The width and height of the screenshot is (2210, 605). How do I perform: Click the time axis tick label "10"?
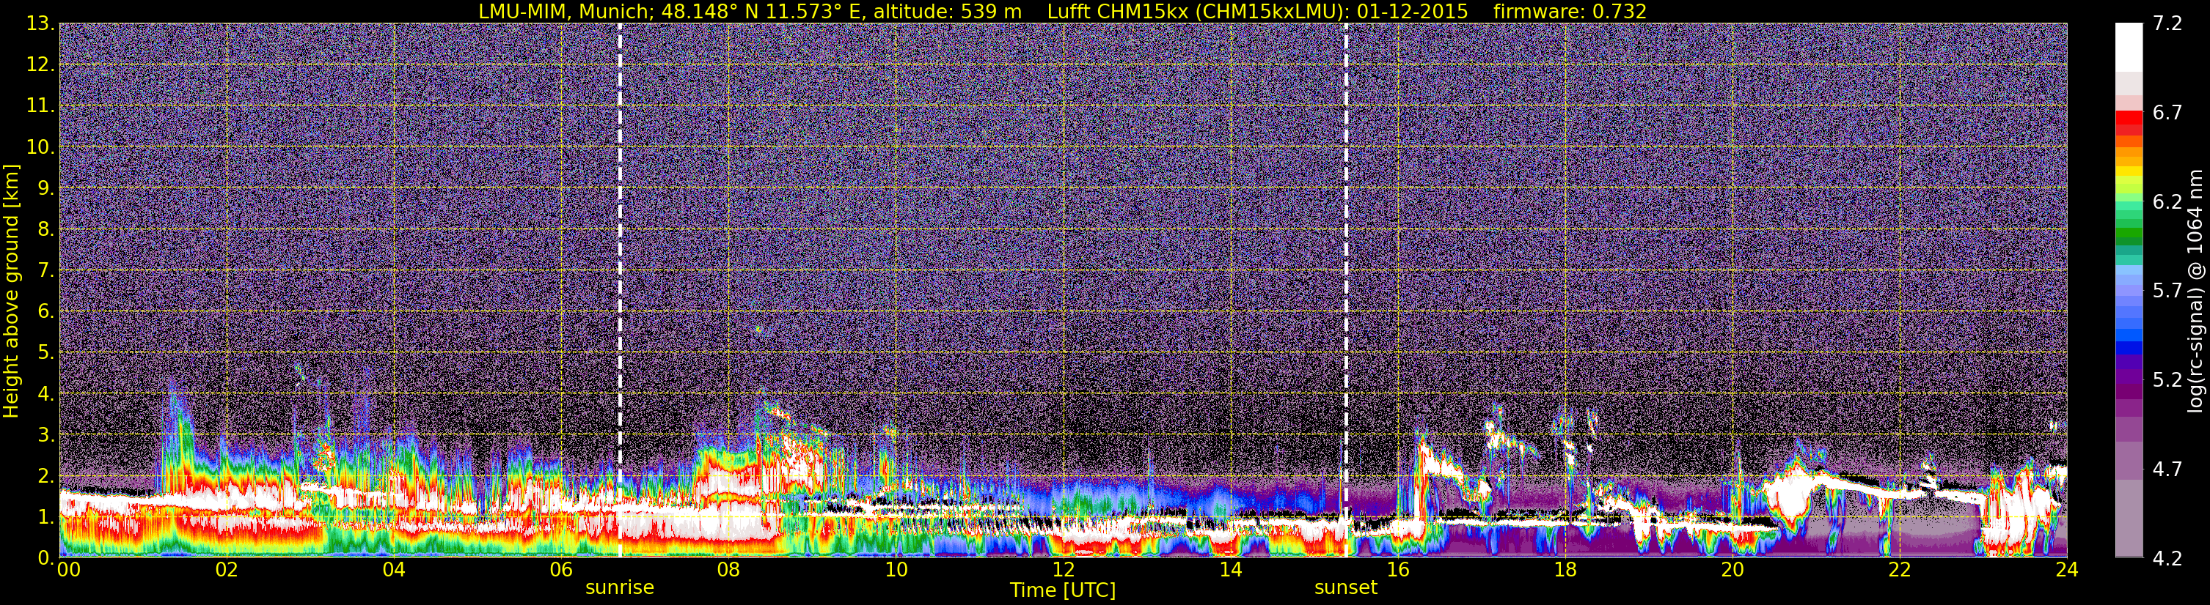(x=896, y=570)
